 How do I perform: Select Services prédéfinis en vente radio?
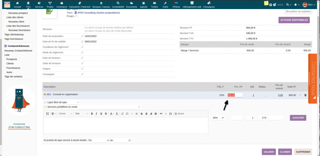(x=45, y=107)
